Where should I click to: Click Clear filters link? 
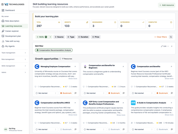click(160, 37)
